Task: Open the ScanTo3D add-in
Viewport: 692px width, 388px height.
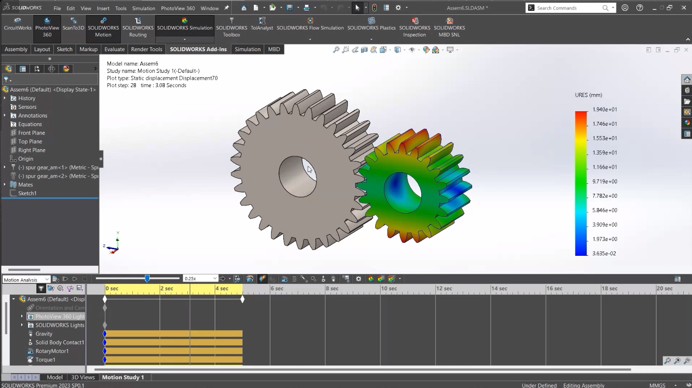Action: click(x=73, y=24)
